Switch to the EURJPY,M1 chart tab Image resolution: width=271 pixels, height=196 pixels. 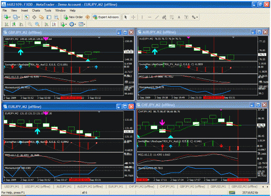click(116, 186)
